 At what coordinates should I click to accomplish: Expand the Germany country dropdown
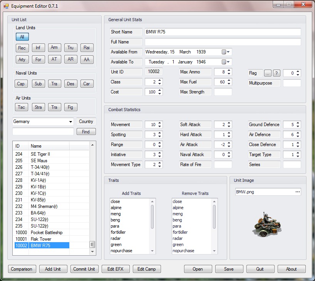coord(70,122)
